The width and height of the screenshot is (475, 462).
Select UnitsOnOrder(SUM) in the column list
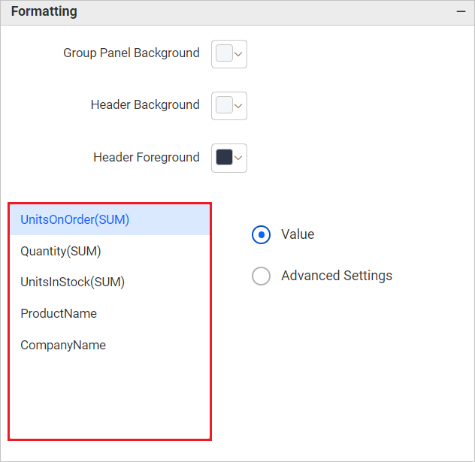(75, 219)
